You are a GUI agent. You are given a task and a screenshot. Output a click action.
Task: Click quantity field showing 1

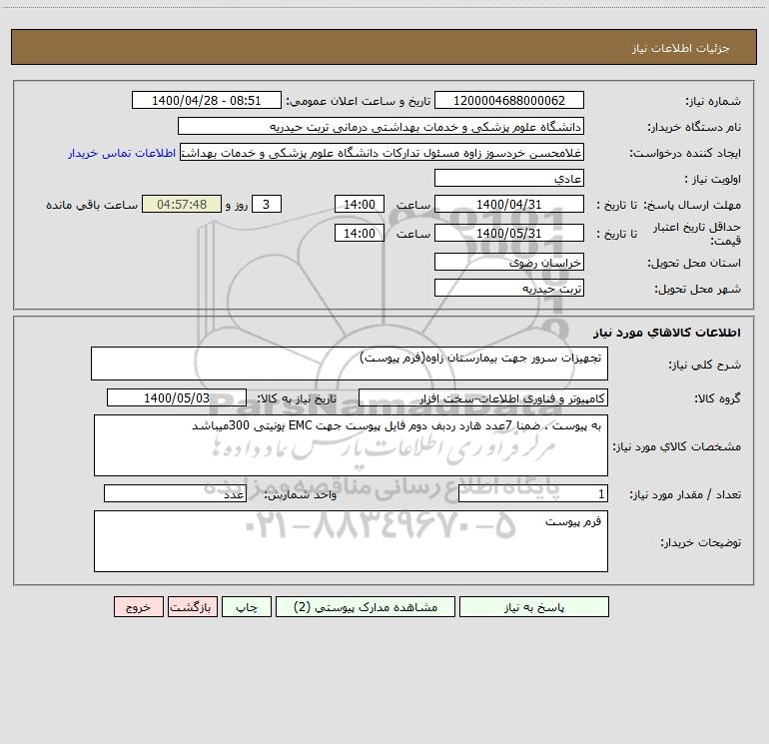pyautogui.click(x=533, y=494)
